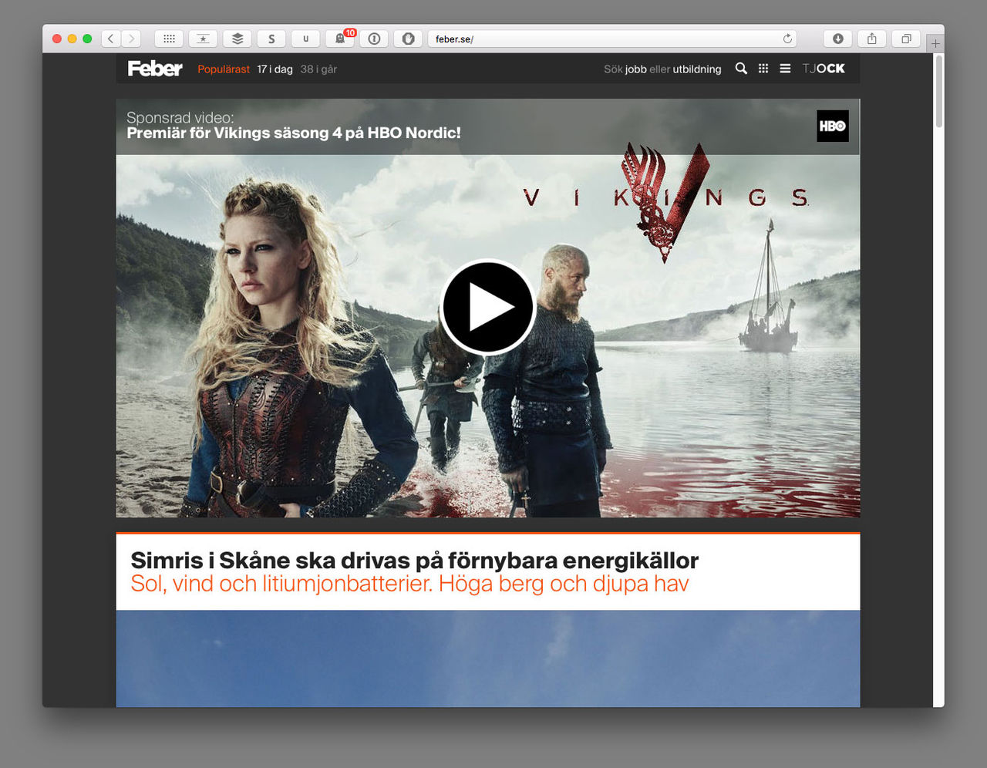Open the Vikings säsong 4 premiere headline
Image resolution: width=987 pixels, height=768 pixels.
pos(294,133)
